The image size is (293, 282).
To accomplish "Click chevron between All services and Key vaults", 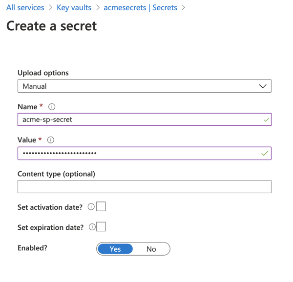I will pyautogui.click(x=50, y=8).
